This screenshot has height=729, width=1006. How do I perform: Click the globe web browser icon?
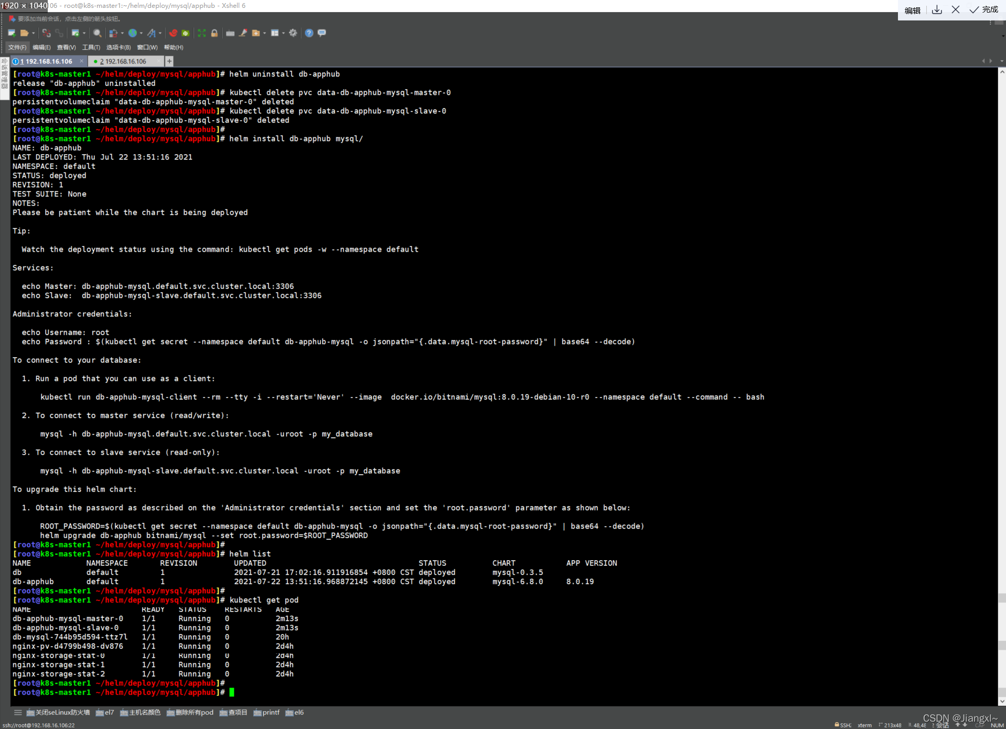click(x=133, y=33)
